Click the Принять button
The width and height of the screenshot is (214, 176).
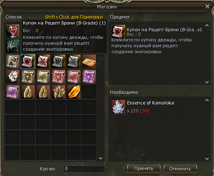[144, 169]
